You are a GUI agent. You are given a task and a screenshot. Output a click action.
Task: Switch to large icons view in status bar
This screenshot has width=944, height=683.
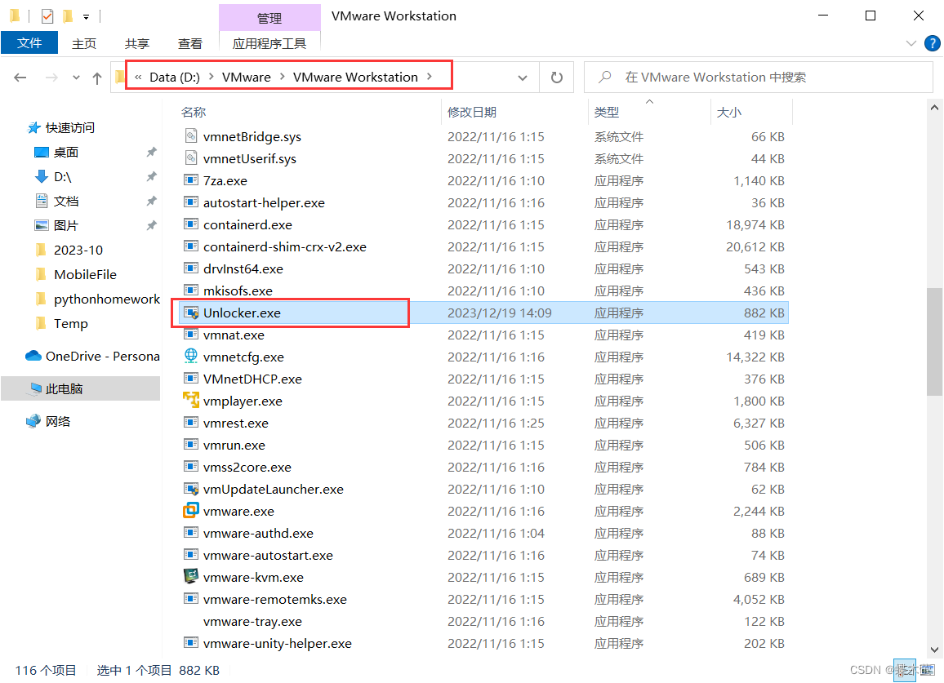(928, 670)
